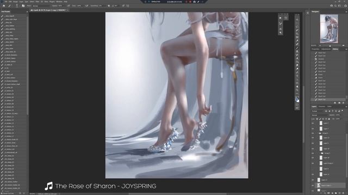Select the Brush tool in the toolbar
Viewport: 348px width, 195px height.
tap(297, 48)
